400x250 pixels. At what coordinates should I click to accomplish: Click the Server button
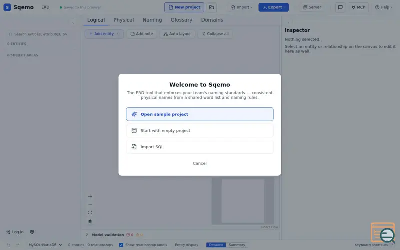(312, 7)
